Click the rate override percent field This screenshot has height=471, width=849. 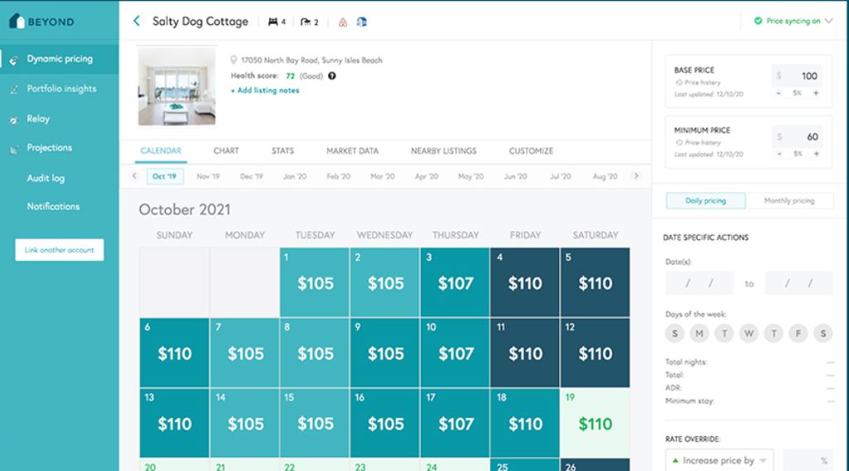coord(808,461)
